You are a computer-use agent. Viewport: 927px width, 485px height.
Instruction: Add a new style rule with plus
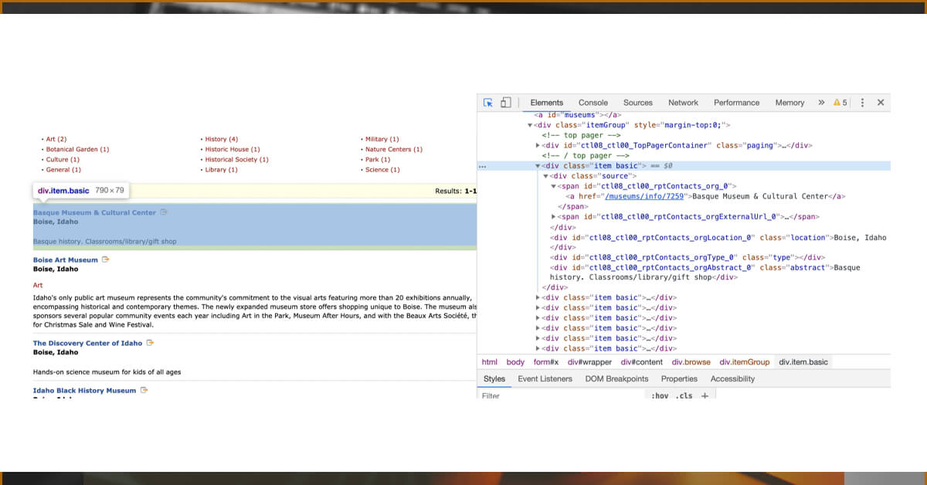(705, 396)
